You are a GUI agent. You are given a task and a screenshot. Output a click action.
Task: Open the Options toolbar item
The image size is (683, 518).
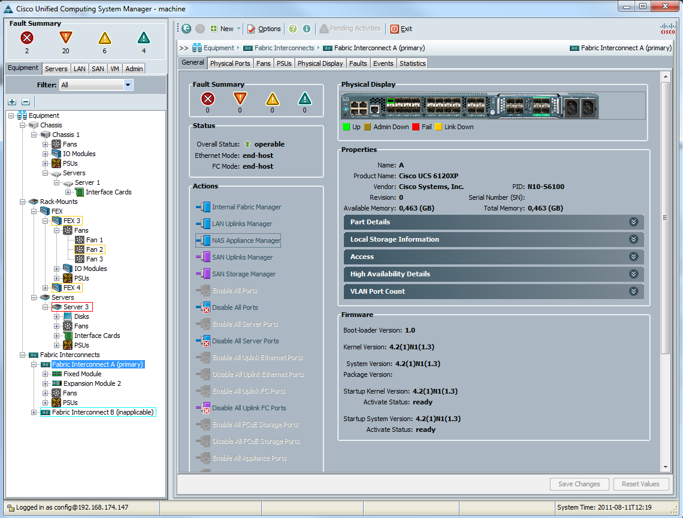pyautogui.click(x=264, y=29)
